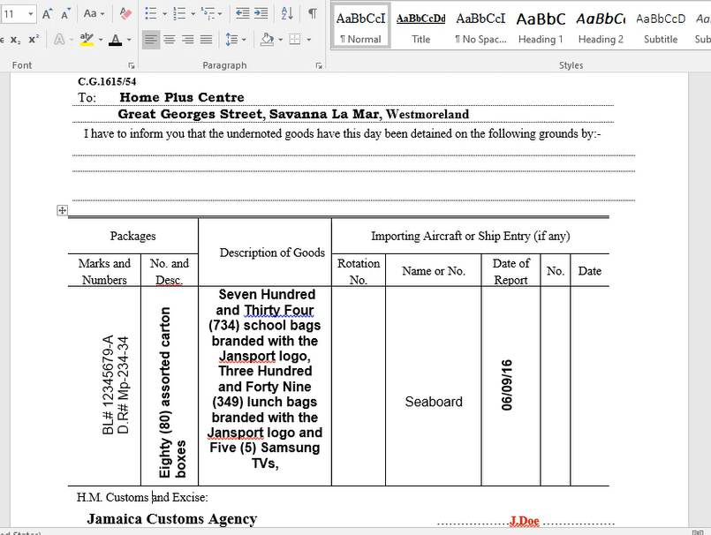
Task: Apply the Title style
Action: tap(420, 26)
